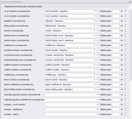Click ellipsis button for Bejövő előleg számla row
The image size is (132, 119).
click(97, 89)
